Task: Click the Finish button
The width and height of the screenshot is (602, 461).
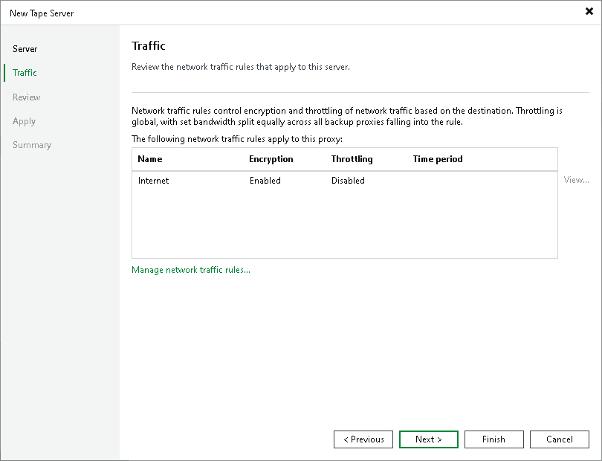Action: [493, 439]
